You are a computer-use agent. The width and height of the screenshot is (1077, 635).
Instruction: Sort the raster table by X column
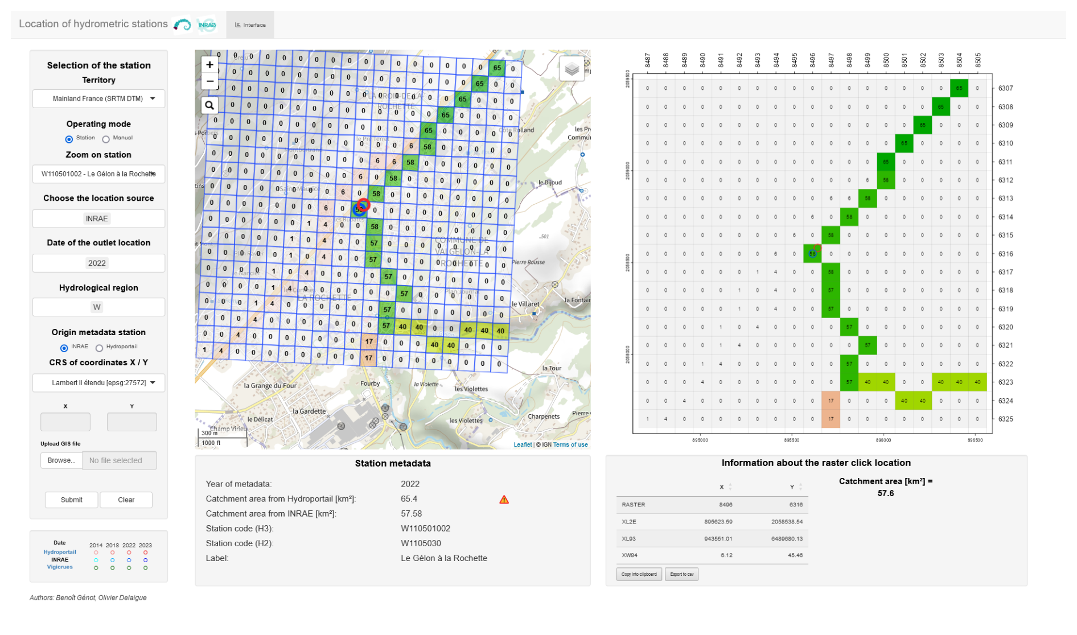(x=730, y=487)
